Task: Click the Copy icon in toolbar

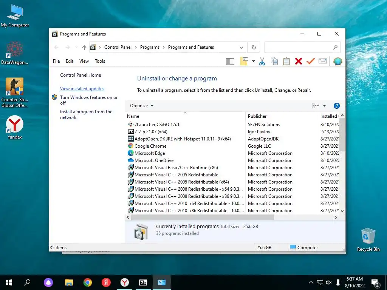Action: 274,61
